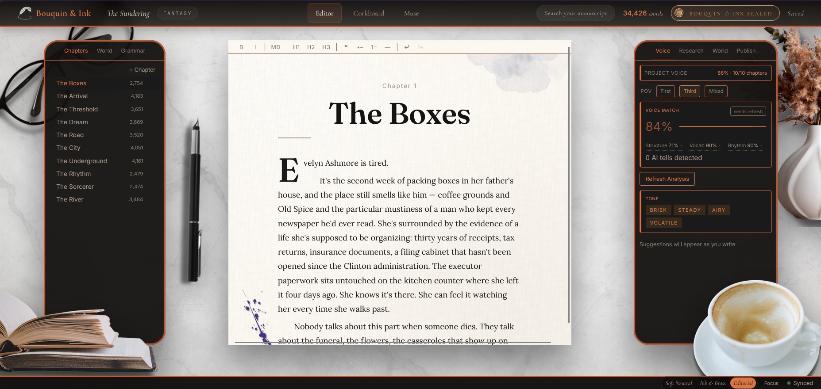
Task: Add a new chapter with + Chapter
Action: click(142, 70)
